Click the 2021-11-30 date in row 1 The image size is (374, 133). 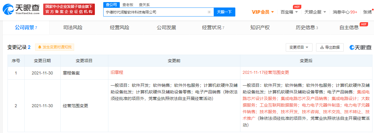(42, 73)
